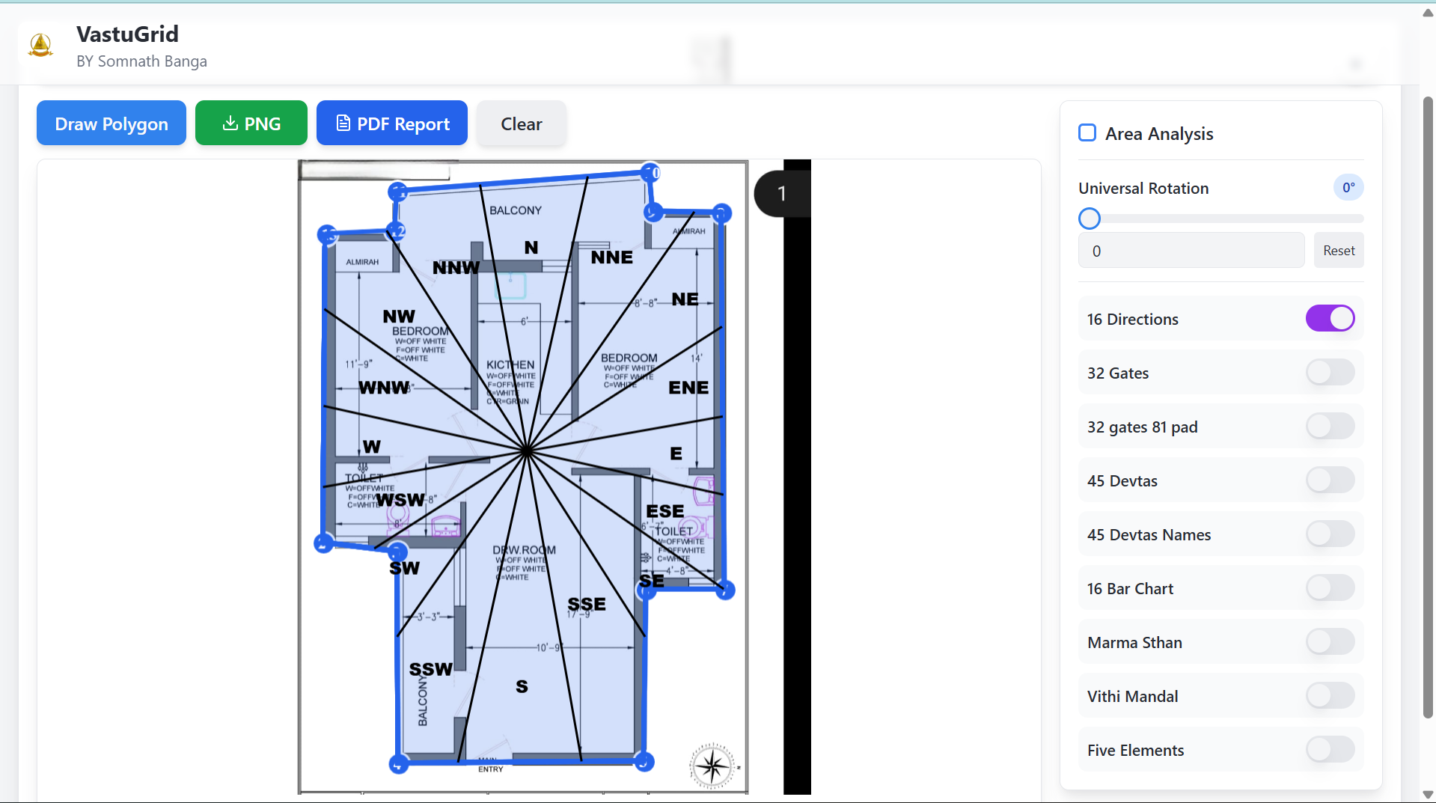Select the blue vertex marker at the polygon's top

tap(651, 172)
